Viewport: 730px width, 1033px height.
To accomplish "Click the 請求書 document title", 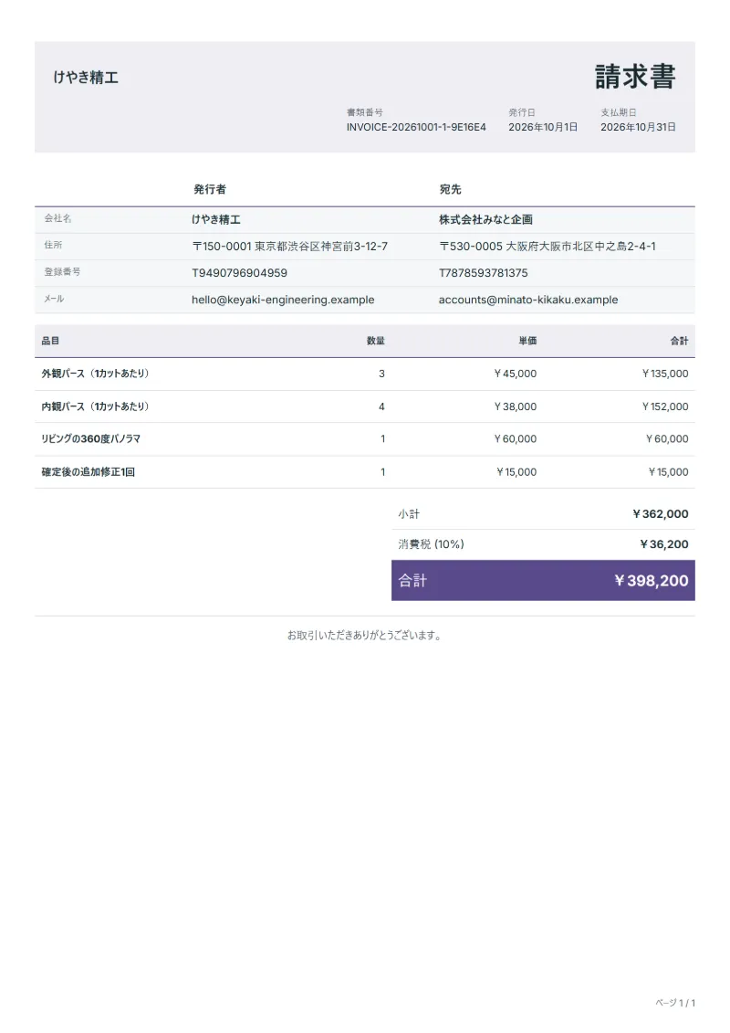I will pos(635,77).
